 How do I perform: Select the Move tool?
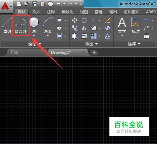[x=75, y=20]
